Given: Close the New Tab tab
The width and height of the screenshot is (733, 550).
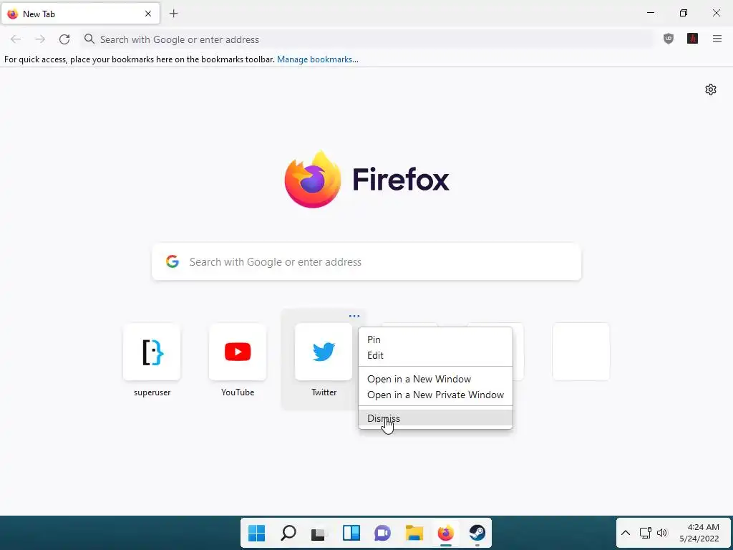Looking at the screenshot, I should click(148, 14).
